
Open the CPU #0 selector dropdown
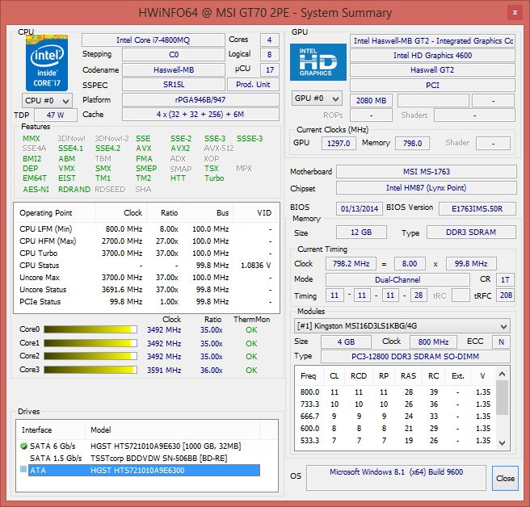coord(48,101)
